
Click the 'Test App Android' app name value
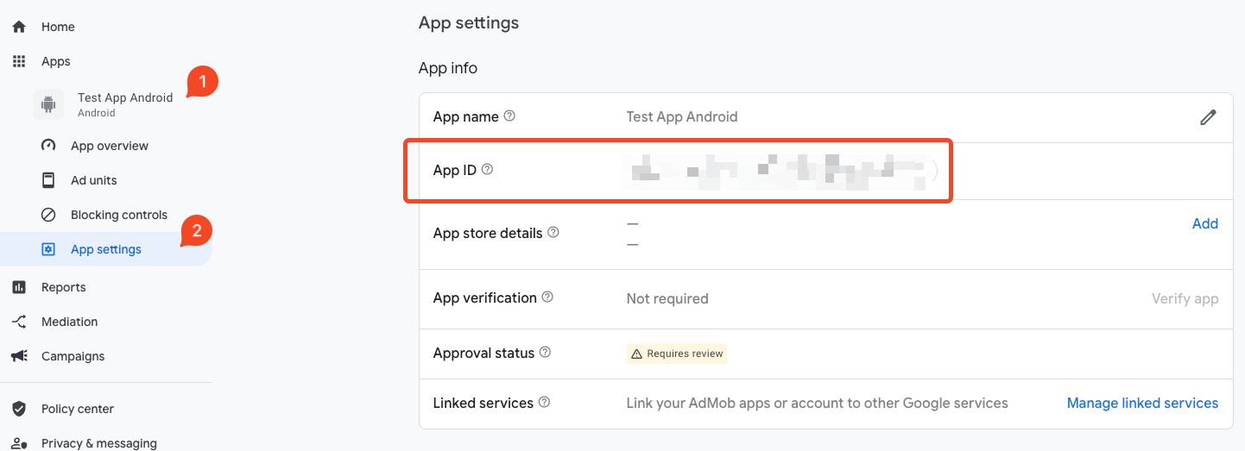[x=682, y=116]
